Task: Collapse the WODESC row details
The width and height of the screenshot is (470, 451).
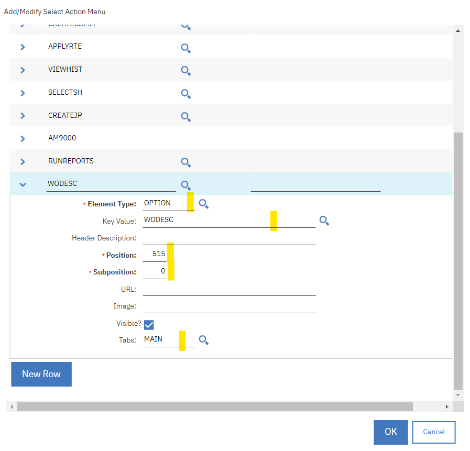Action: coord(21,184)
